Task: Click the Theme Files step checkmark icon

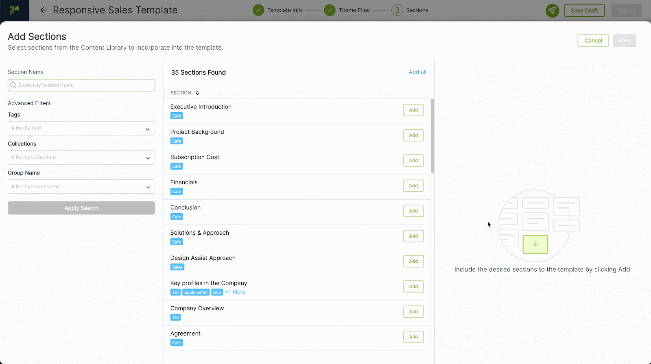Action: click(330, 10)
